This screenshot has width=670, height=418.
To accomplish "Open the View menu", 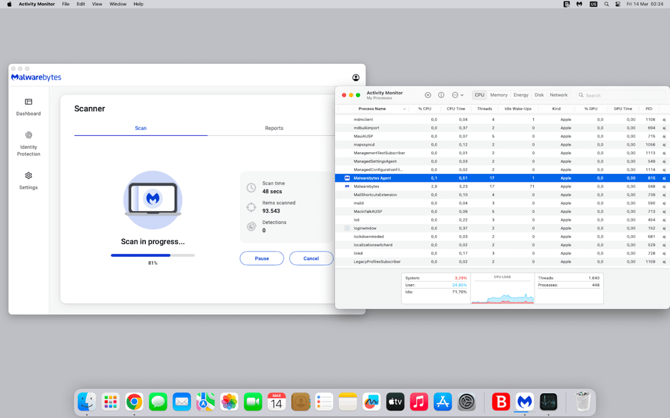I will (97, 4).
